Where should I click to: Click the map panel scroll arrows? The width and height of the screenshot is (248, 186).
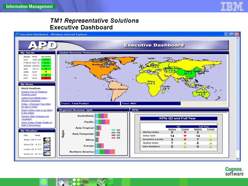224,103
